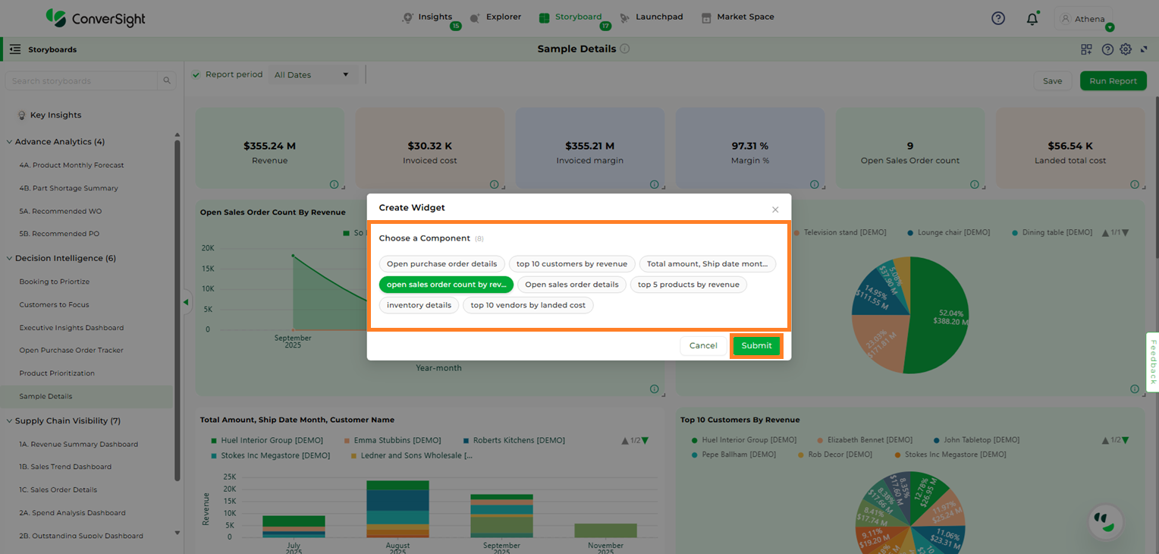The width and height of the screenshot is (1159, 554).
Task: Click the Search storyboards input field
Action: (82, 81)
